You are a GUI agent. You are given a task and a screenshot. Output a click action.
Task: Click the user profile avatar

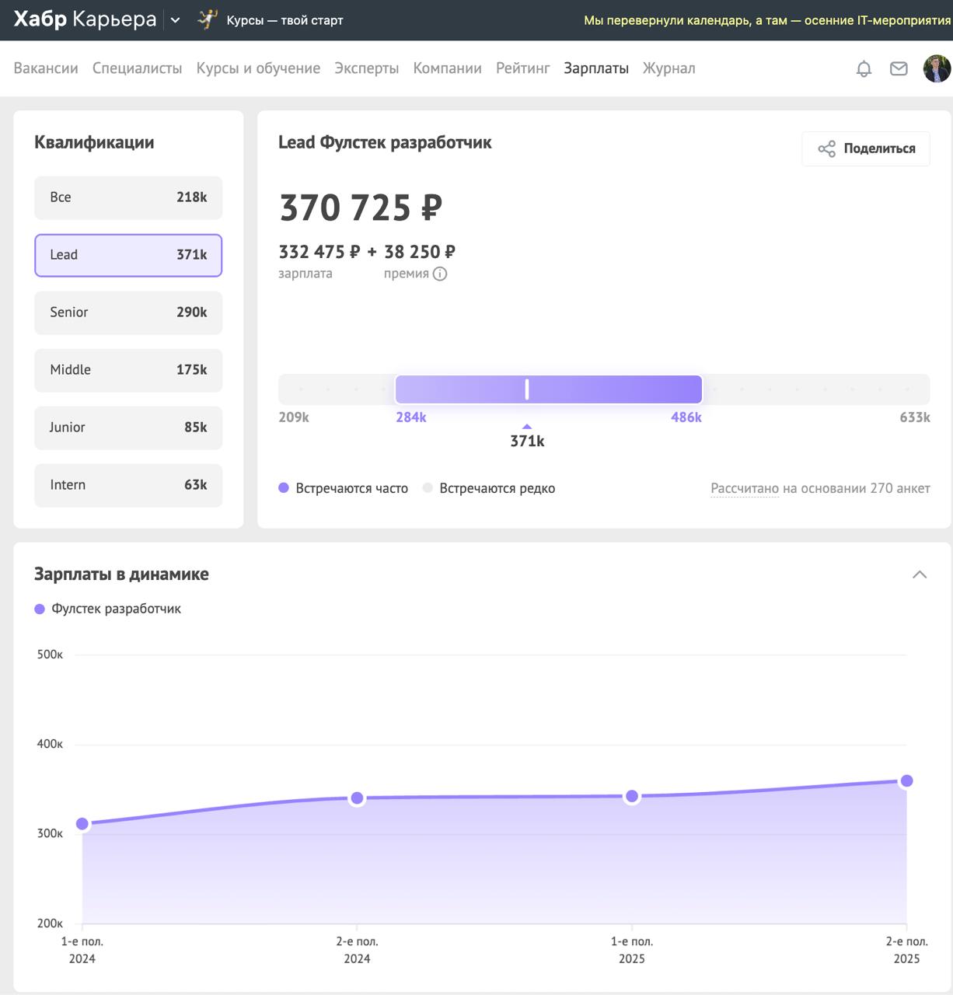[x=937, y=69]
